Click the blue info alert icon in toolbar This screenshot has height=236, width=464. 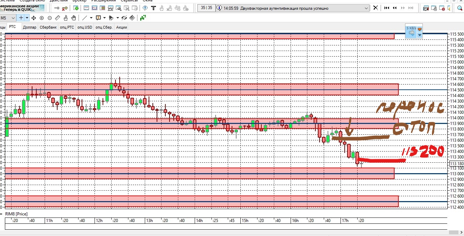pyautogui.click(x=145, y=8)
